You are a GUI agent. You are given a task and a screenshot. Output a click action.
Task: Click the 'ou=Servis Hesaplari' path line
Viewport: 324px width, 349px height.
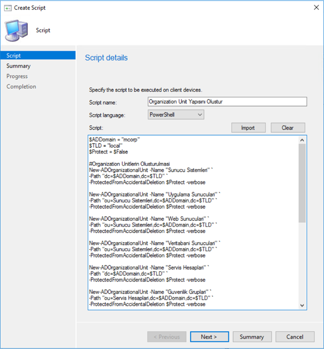[x=151, y=298]
